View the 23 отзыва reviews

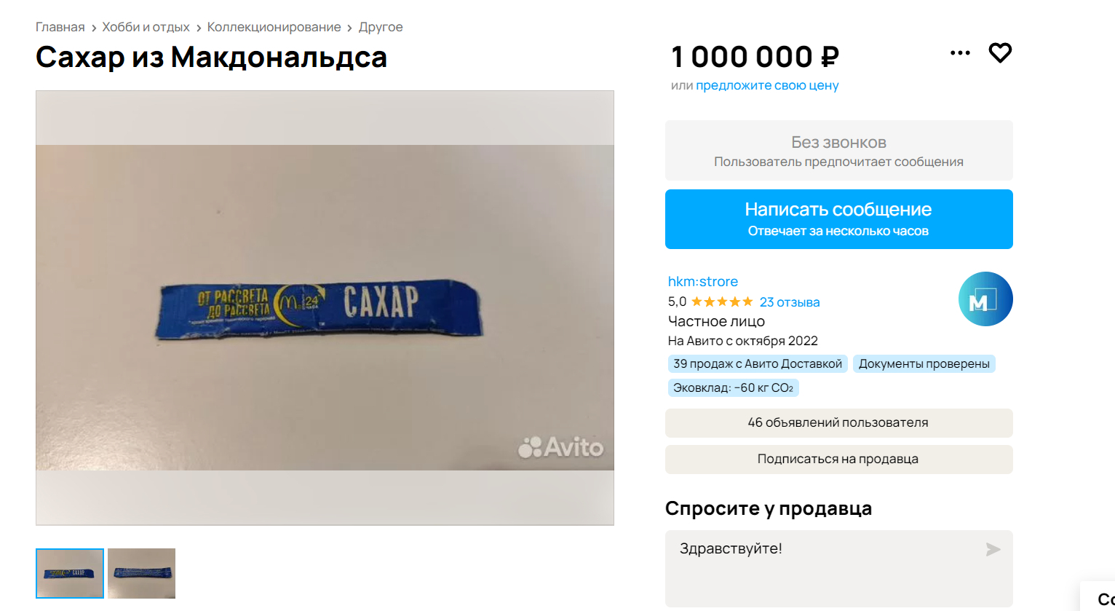[790, 301]
